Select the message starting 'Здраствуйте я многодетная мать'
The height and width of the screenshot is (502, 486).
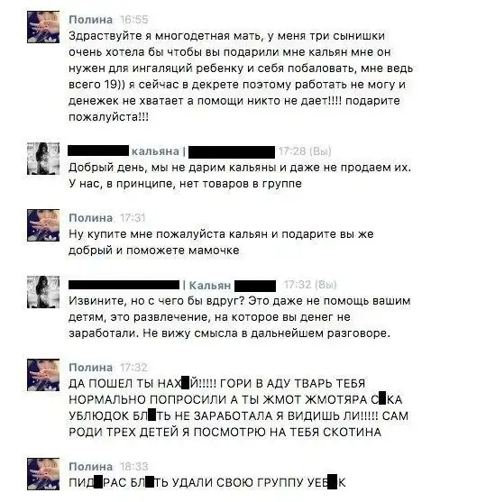(241, 77)
